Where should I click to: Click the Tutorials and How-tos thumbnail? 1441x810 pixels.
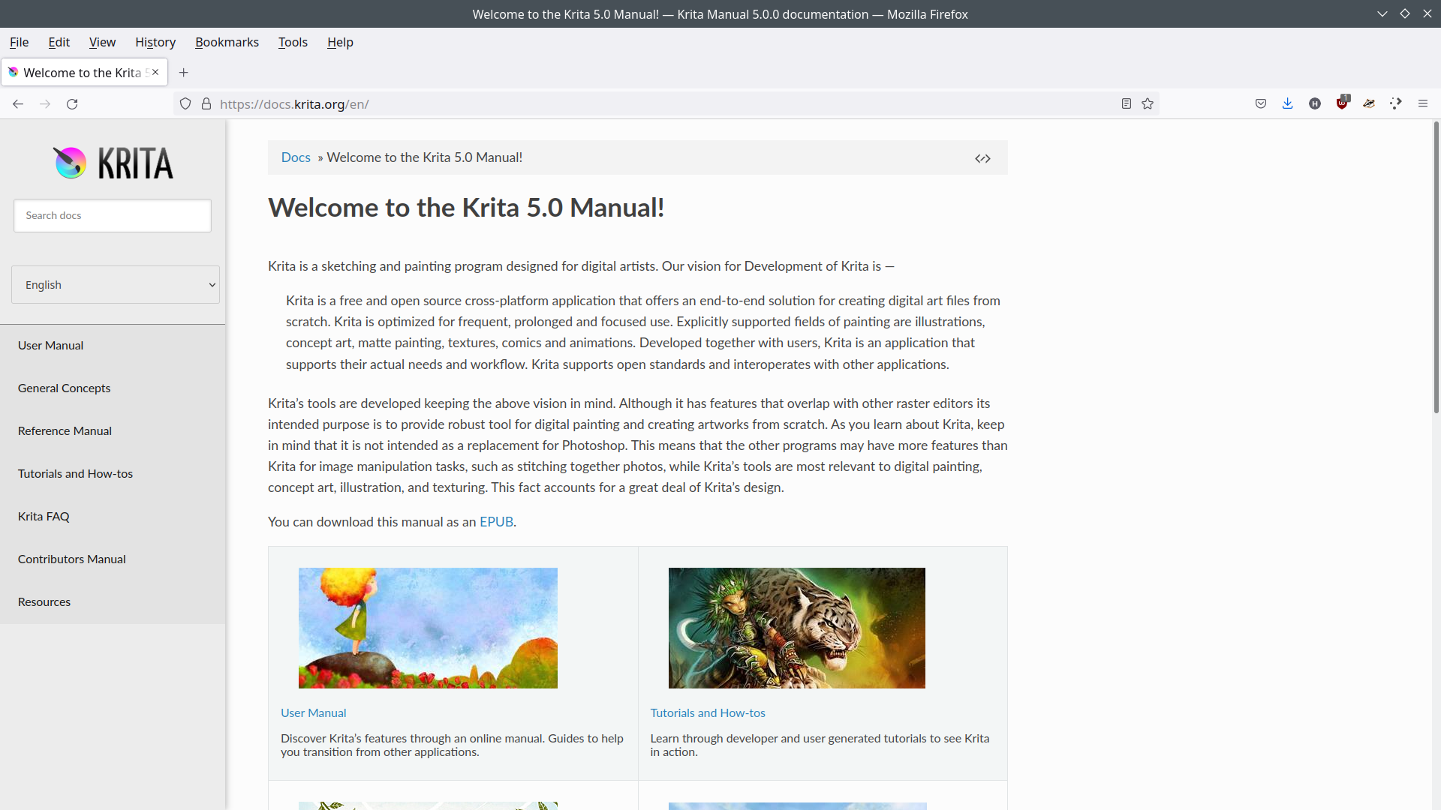pos(796,628)
